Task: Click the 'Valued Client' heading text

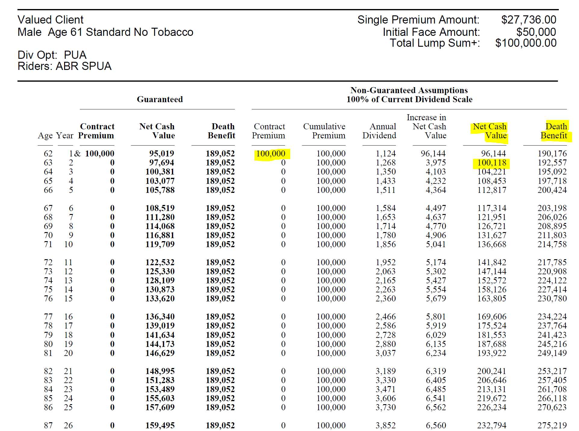Action: [x=50, y=20]
